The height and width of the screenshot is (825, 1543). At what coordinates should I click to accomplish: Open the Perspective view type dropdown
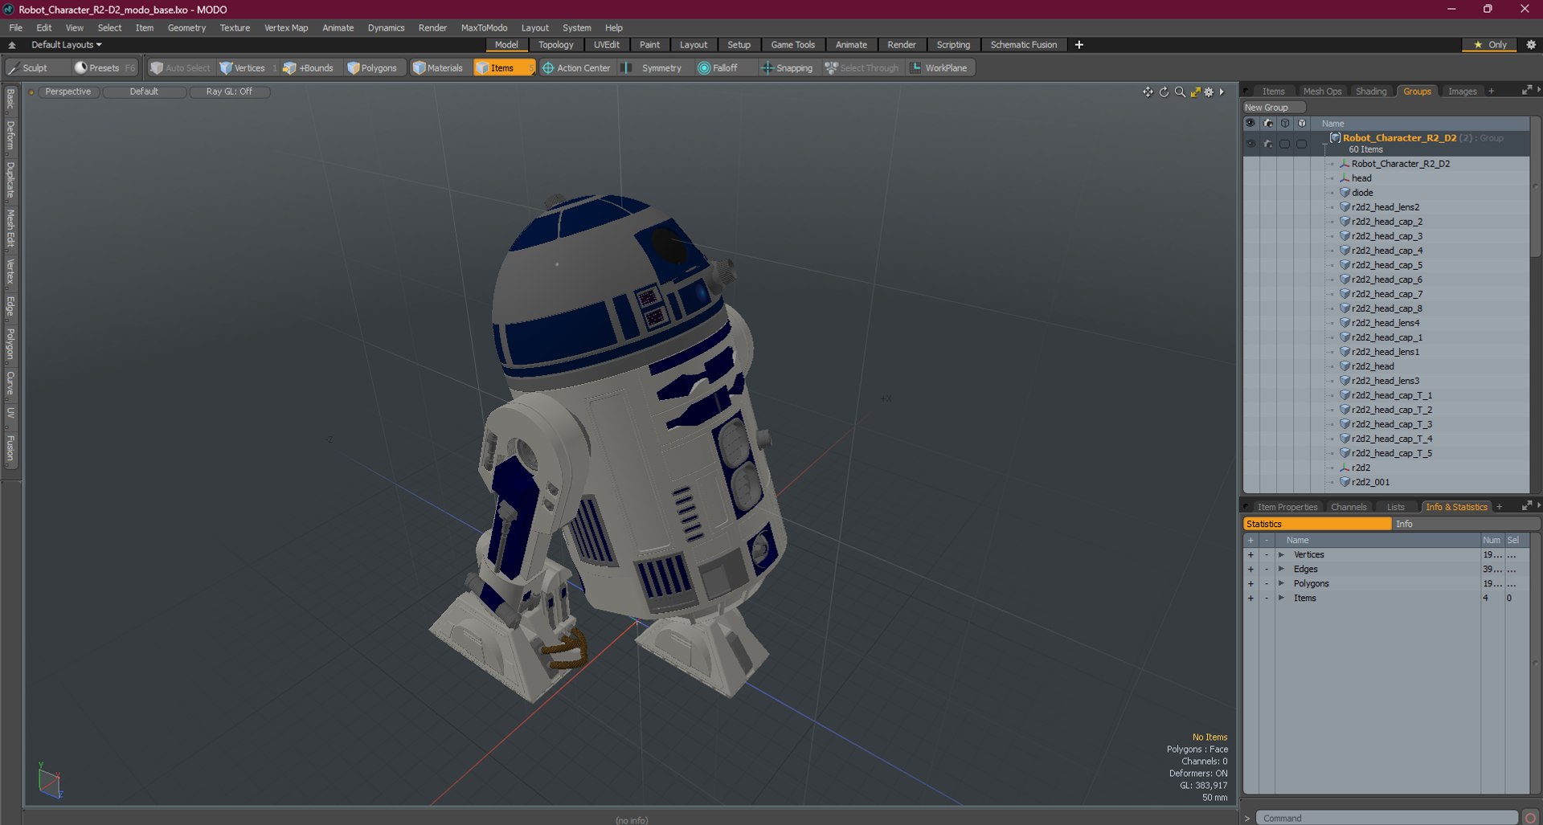tap(68, 92)
